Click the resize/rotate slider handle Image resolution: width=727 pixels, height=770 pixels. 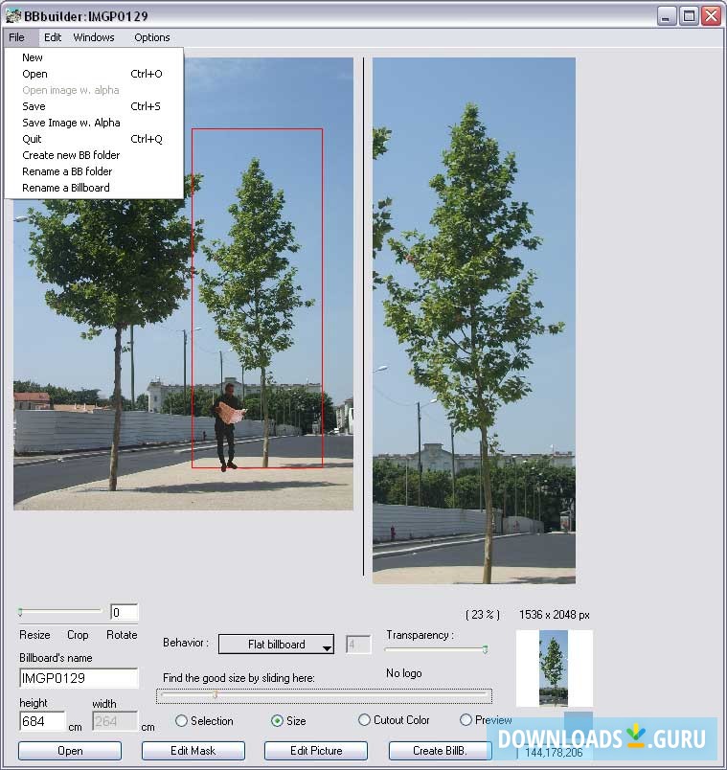20,612
